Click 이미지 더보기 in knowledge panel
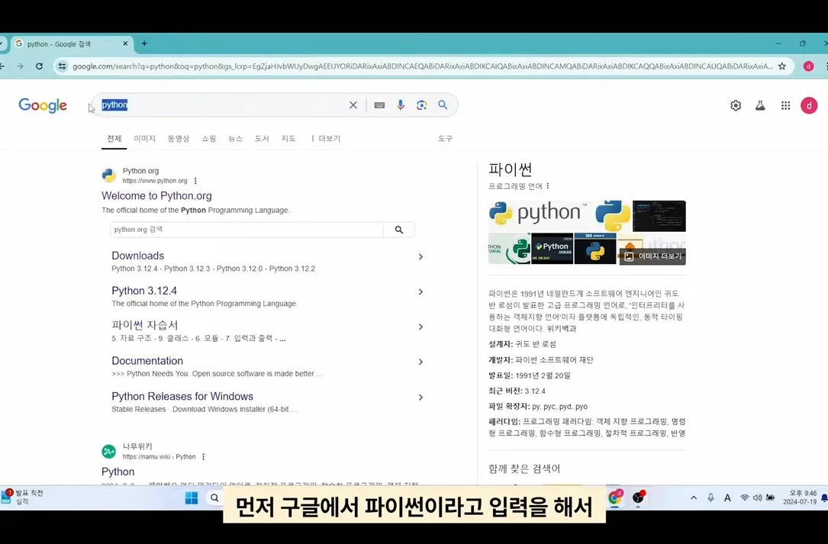 (x=653, y=256)
